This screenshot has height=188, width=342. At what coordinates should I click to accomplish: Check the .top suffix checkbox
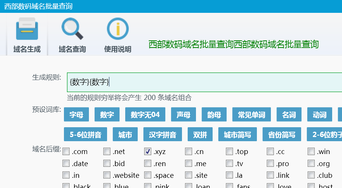(230, 152)
